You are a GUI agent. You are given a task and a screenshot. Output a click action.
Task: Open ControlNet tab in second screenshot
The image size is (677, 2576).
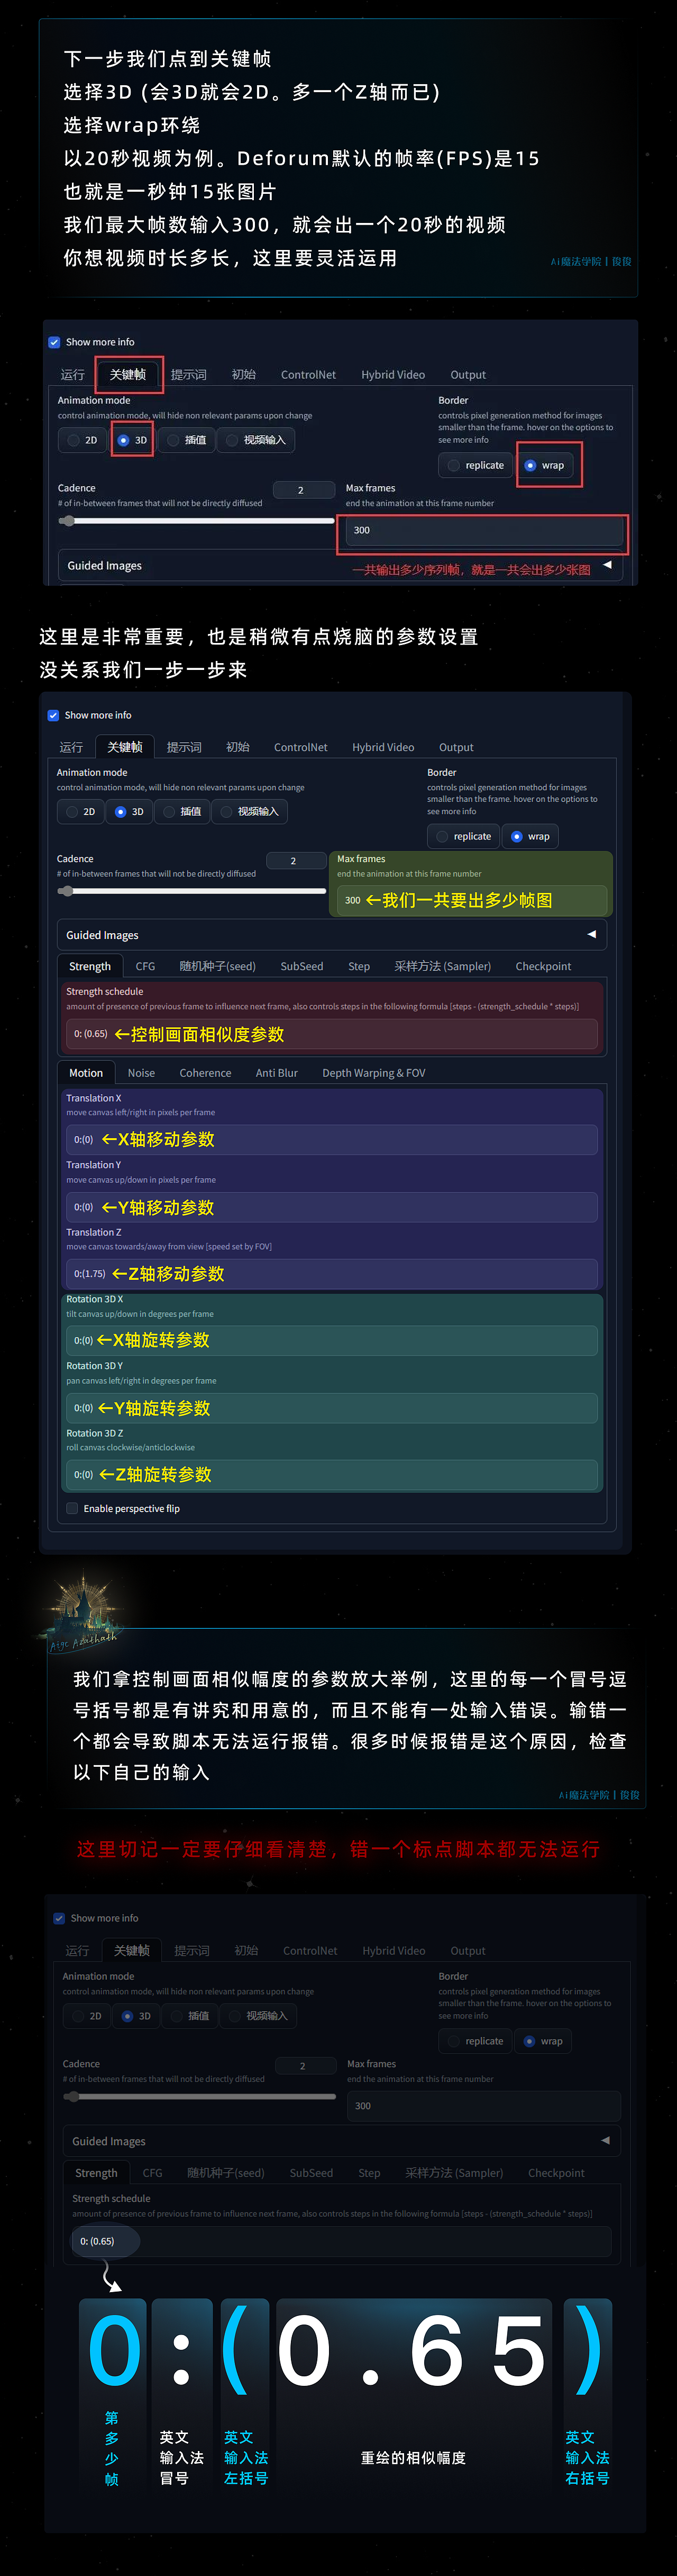[x=300, y=747]
